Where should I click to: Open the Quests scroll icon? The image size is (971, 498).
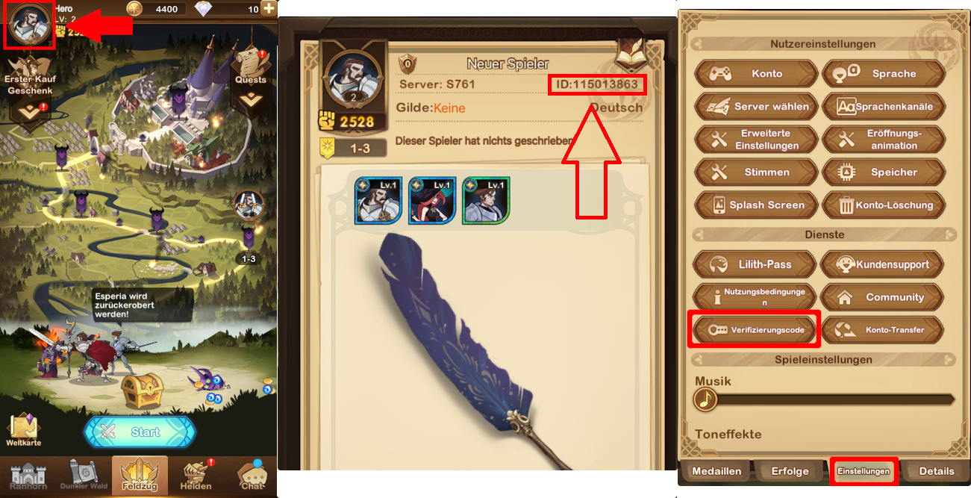pyautogui.click(x=251, y=66)
